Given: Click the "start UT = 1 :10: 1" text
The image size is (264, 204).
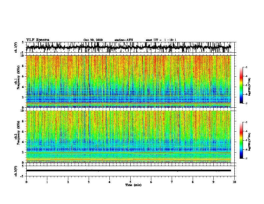Looking at the screenshot, I should coord(161,40).
